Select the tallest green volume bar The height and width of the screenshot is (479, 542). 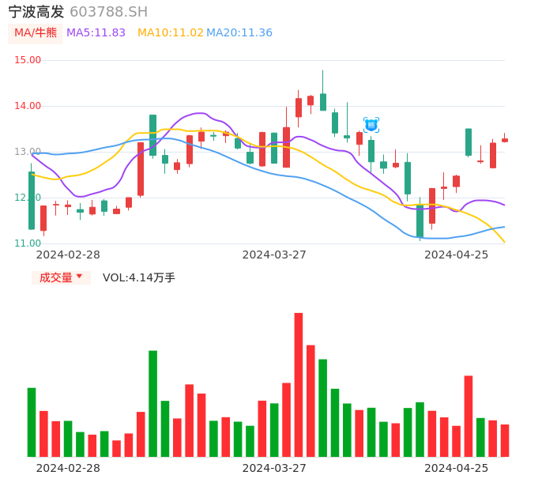tap(152, 403)
